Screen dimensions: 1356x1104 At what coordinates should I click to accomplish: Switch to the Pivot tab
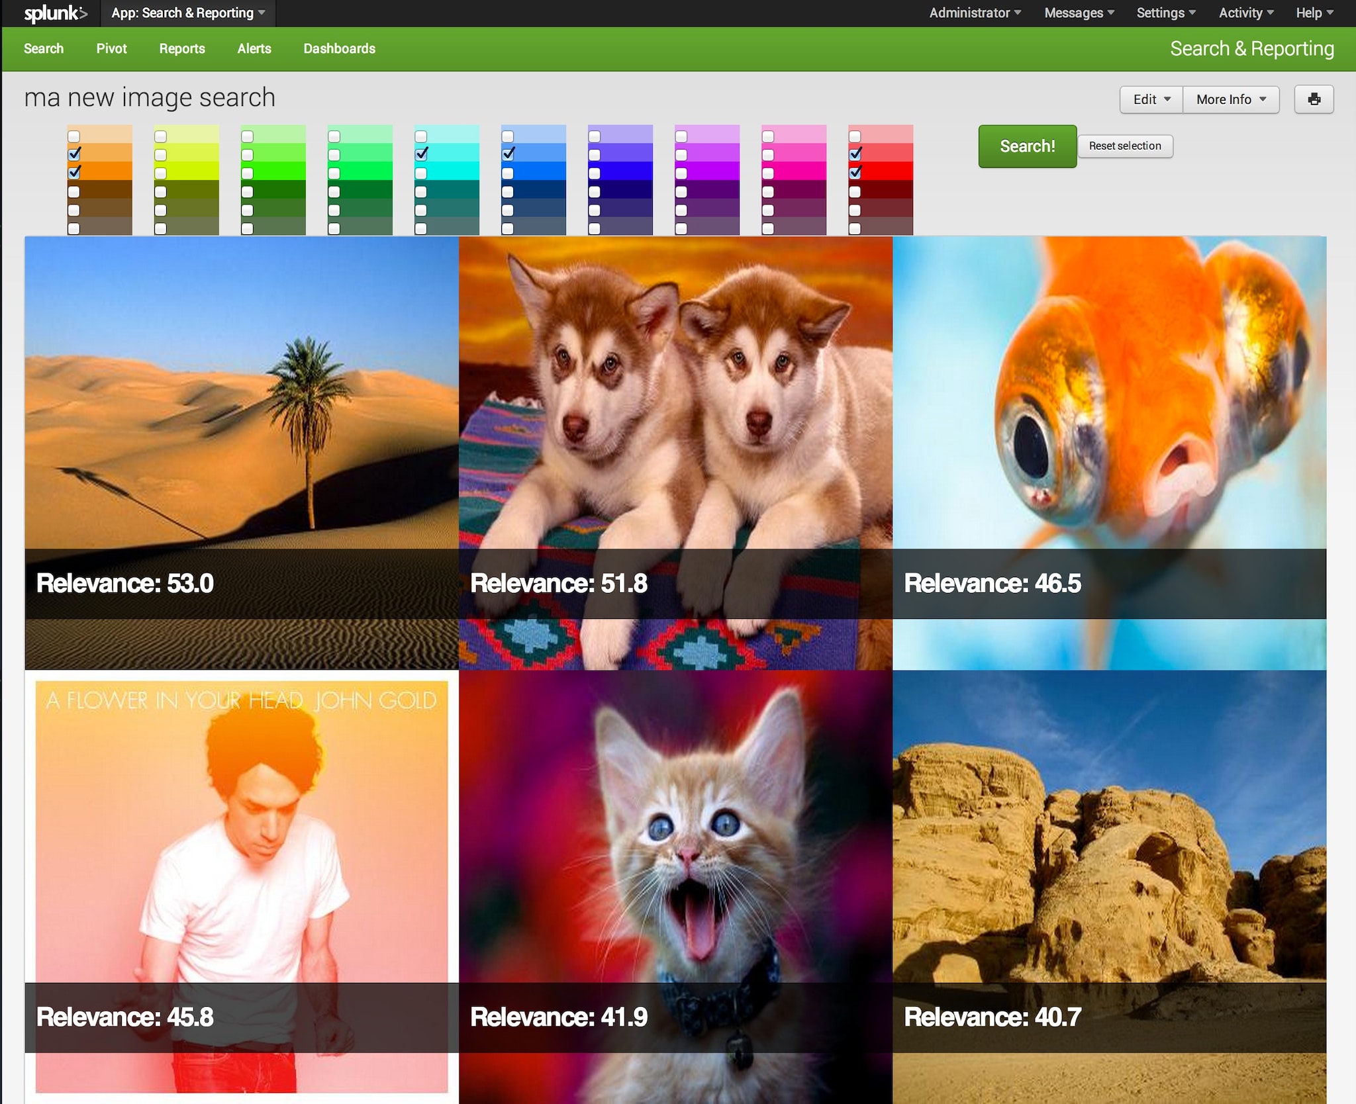pos(111,48)
